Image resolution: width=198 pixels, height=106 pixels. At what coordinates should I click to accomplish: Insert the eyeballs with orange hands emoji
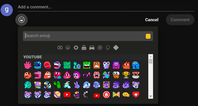point(116,75)
